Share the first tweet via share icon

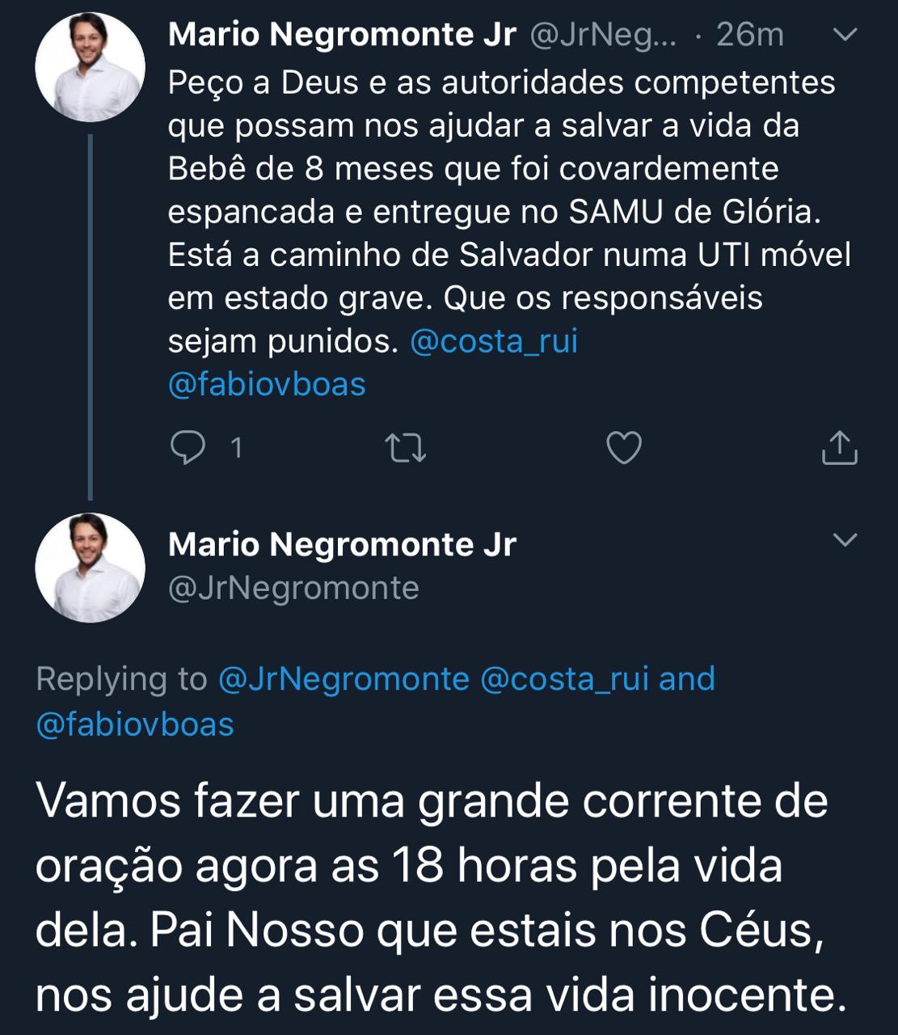click(x=839, y=448)
